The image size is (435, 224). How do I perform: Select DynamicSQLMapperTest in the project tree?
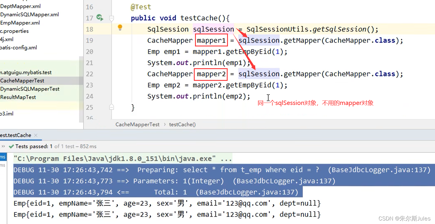pos(30,89)
